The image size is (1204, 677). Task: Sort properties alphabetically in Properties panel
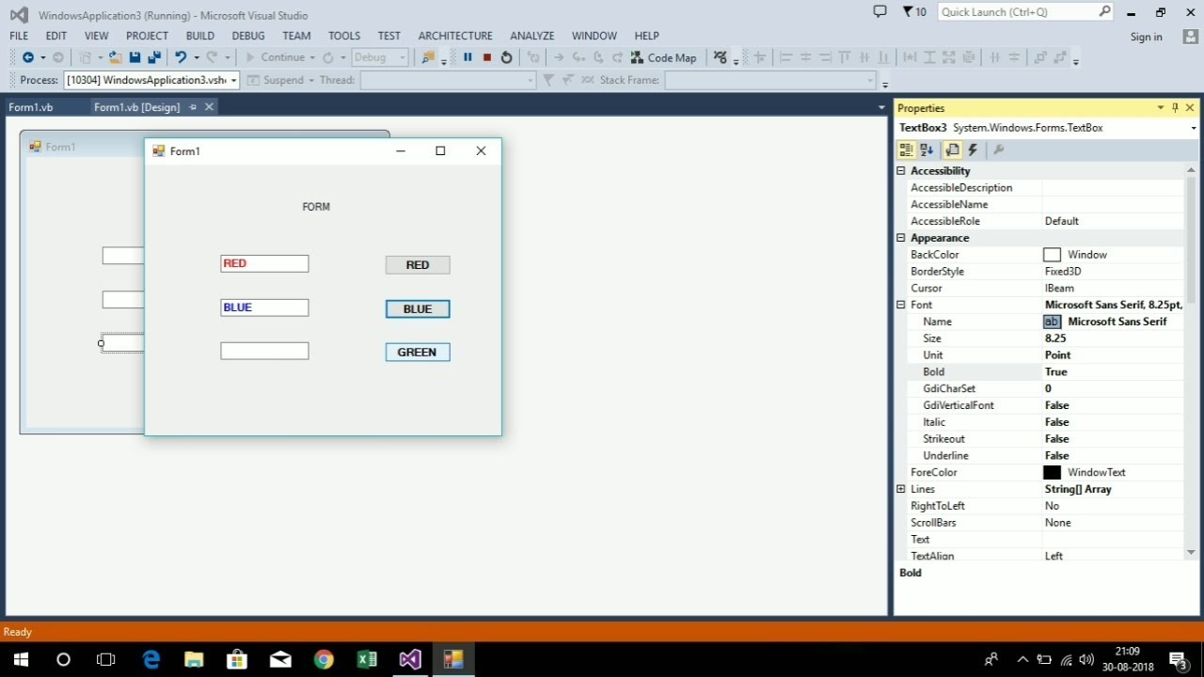coord(927,150)
